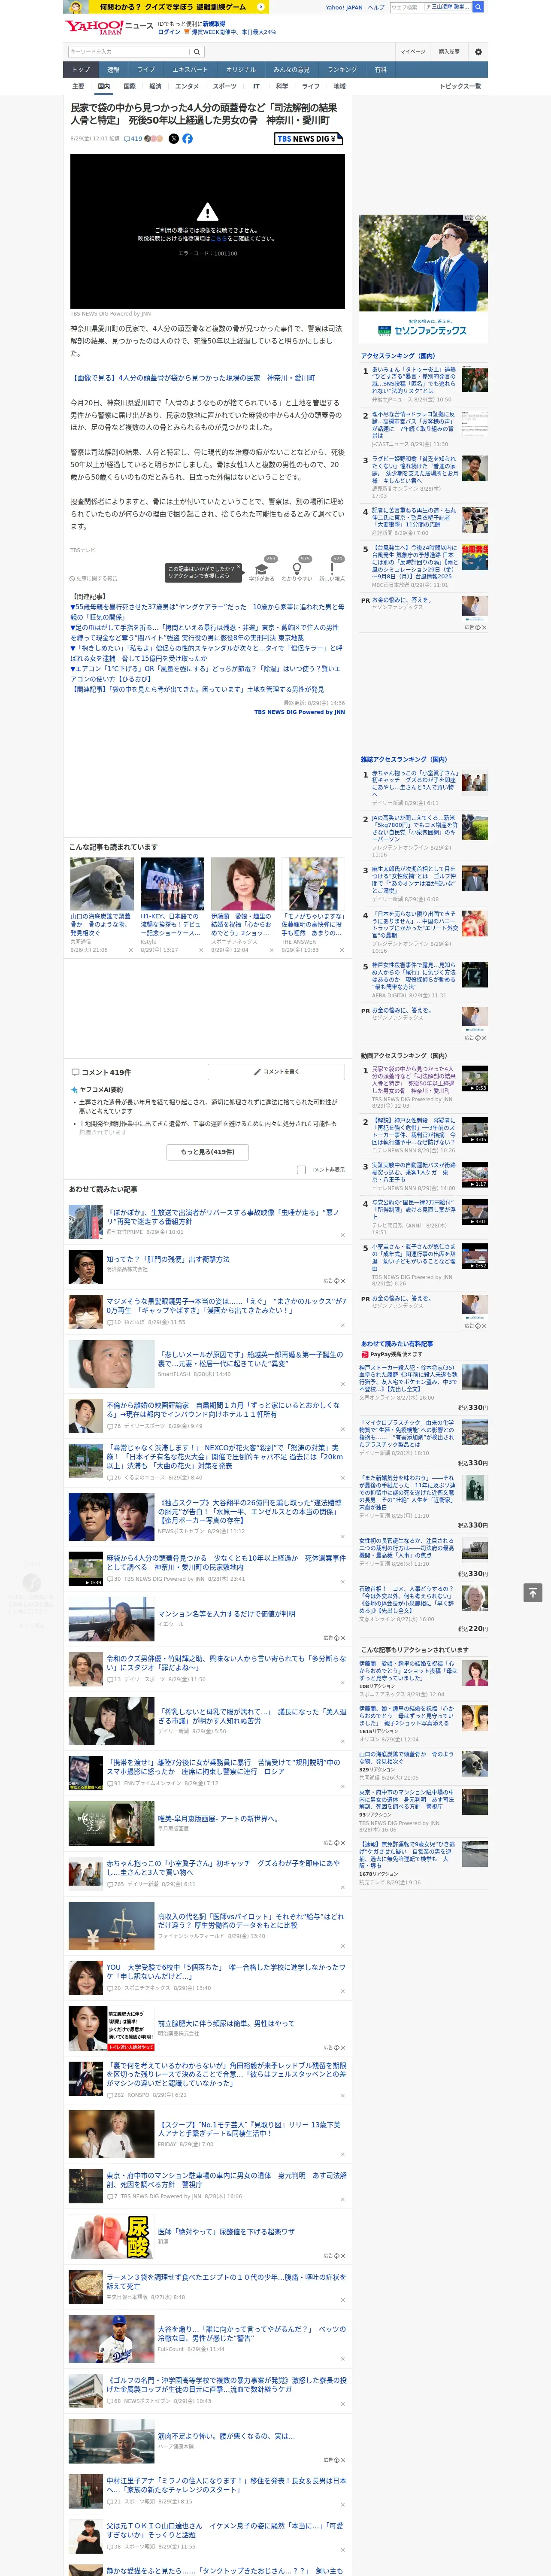Screen dimensions: 551x2576
Task: Select the トップ navigation tab
Action: (81, 70)
